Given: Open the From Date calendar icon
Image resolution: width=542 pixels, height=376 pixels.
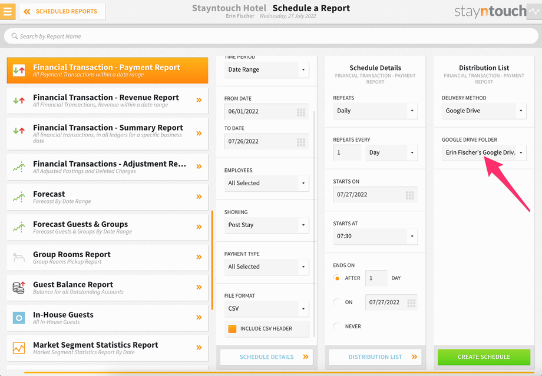Looking at the screenshot, I should pos(301,112).
